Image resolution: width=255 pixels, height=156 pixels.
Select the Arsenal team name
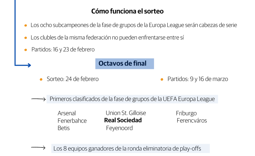[66, 113]
